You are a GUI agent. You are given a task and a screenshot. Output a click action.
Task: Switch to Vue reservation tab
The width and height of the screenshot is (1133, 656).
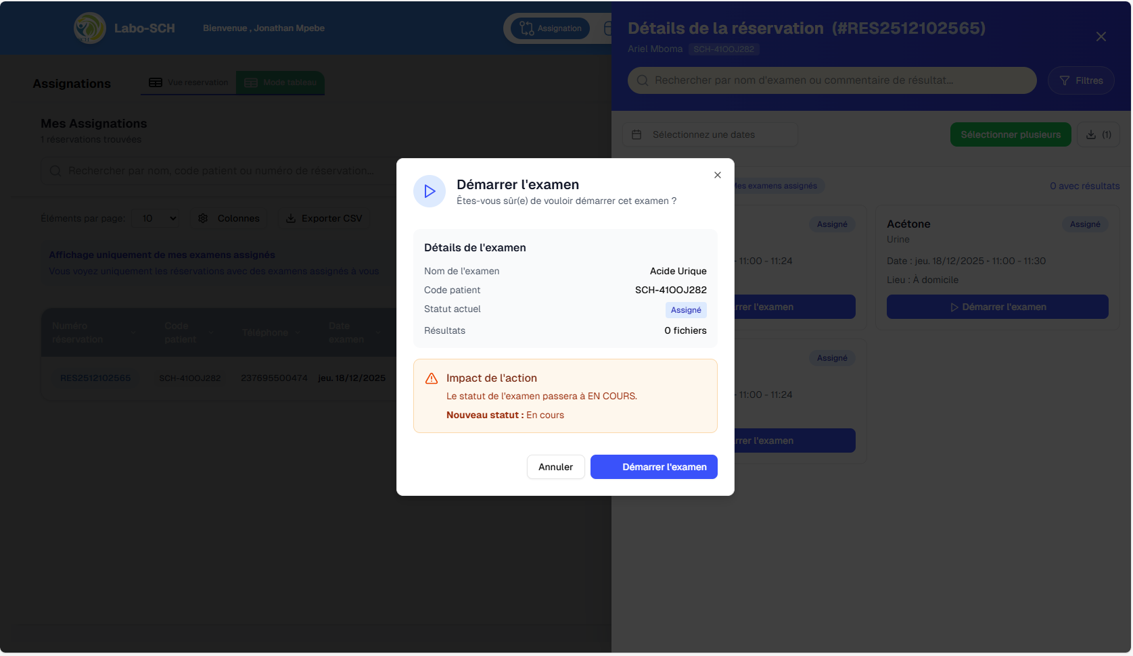[x=189, y=82]
